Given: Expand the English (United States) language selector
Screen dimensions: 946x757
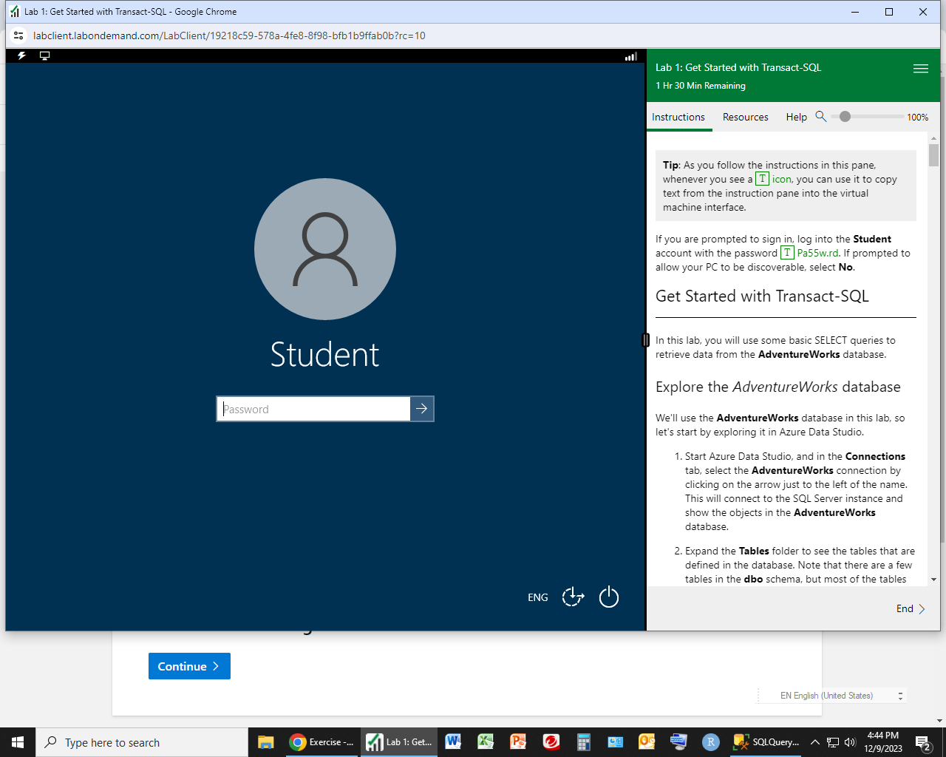Looking at the screenshot, I should (x=899, y=695).
